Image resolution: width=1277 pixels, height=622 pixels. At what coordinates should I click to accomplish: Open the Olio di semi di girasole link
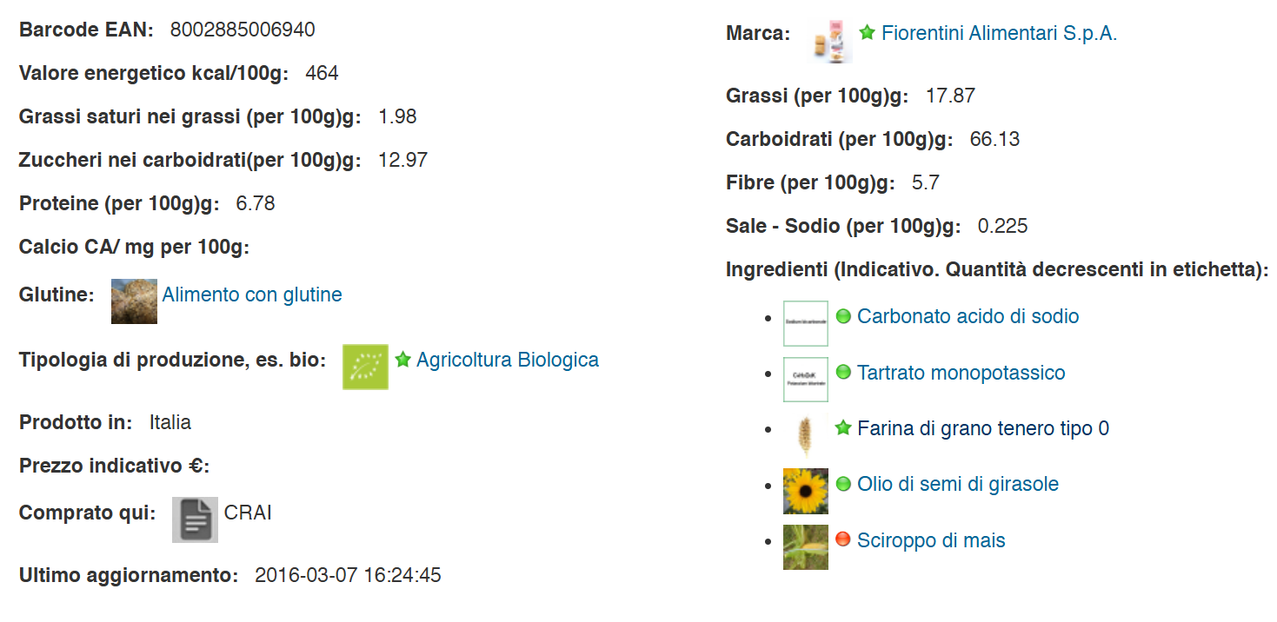coord(957,484)
